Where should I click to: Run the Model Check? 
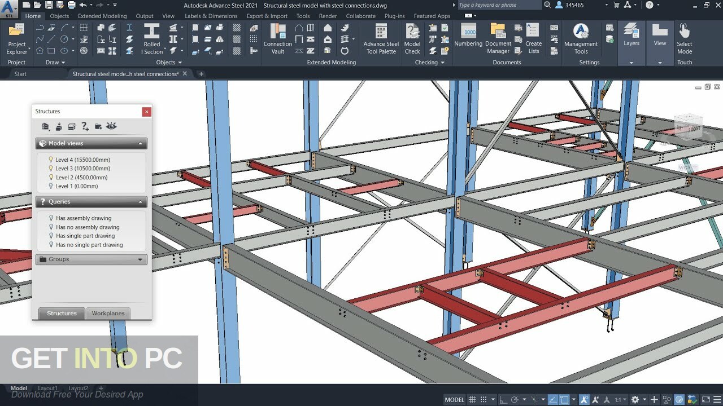click(412, 39)
